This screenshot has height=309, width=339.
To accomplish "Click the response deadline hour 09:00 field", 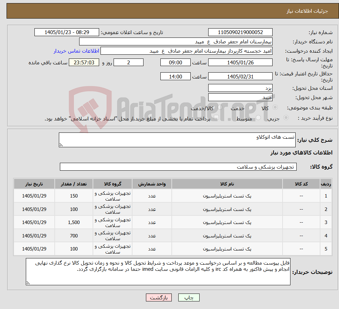I will pyautogui.click(x=175, y=62).
